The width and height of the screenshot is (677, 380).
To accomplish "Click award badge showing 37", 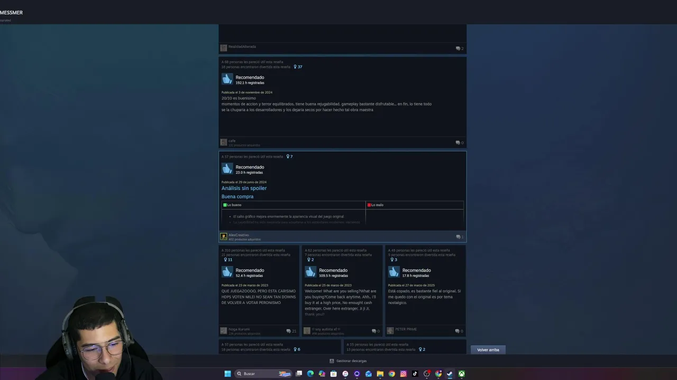I will 298,67.
